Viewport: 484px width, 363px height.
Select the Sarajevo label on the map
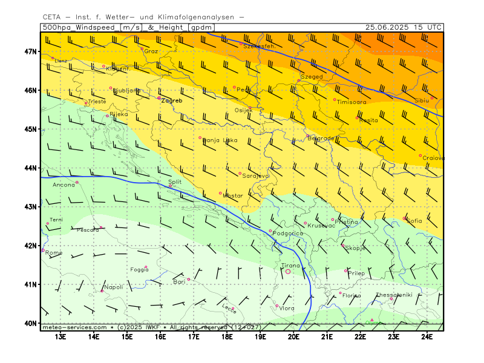(x=255, y=176)
